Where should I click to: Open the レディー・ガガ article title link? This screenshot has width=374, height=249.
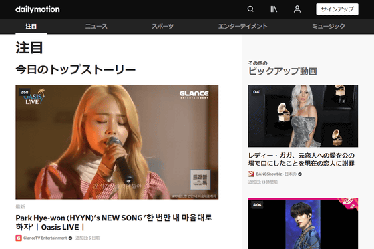[301, 160]
